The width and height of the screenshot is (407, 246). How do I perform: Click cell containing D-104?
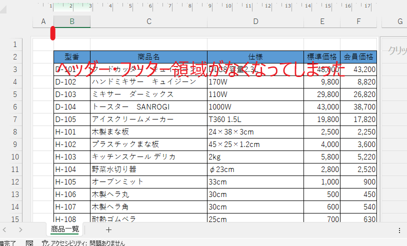(72, 106)
